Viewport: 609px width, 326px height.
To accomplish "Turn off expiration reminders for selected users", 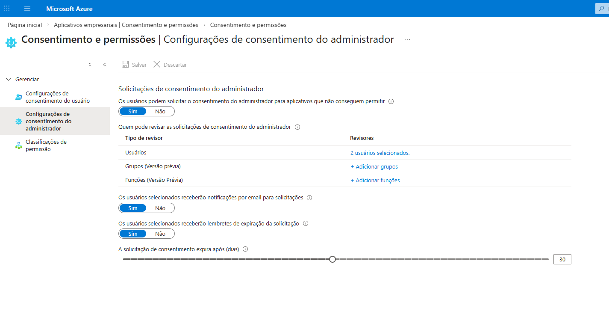I will 160,234.
